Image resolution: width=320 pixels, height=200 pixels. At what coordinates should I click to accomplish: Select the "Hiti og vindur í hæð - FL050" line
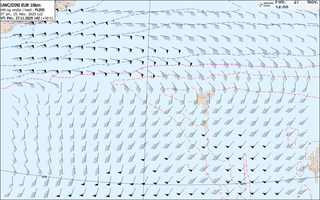(x=22, y=10)
